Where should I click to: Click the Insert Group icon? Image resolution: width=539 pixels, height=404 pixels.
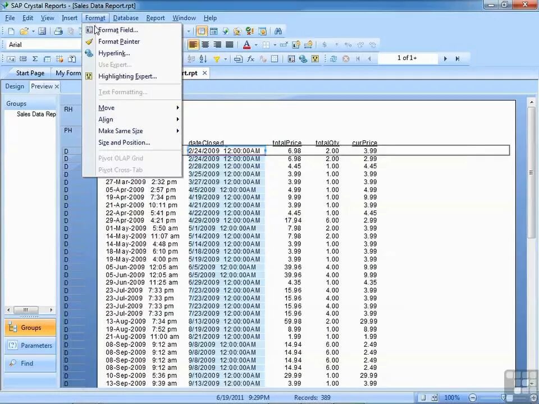[x=23, y=59]
